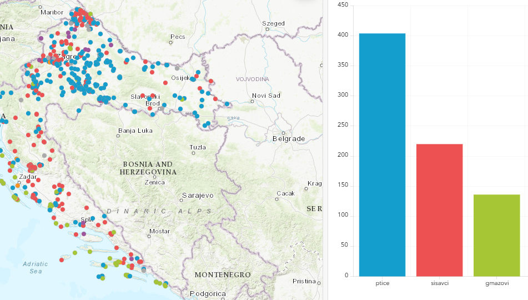
Task: Click the gmazovi axis label
Action: pos(496,283)
